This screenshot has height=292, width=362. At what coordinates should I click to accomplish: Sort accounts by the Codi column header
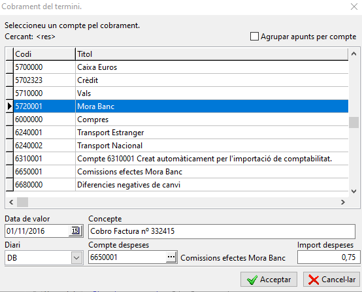[44, 54]
